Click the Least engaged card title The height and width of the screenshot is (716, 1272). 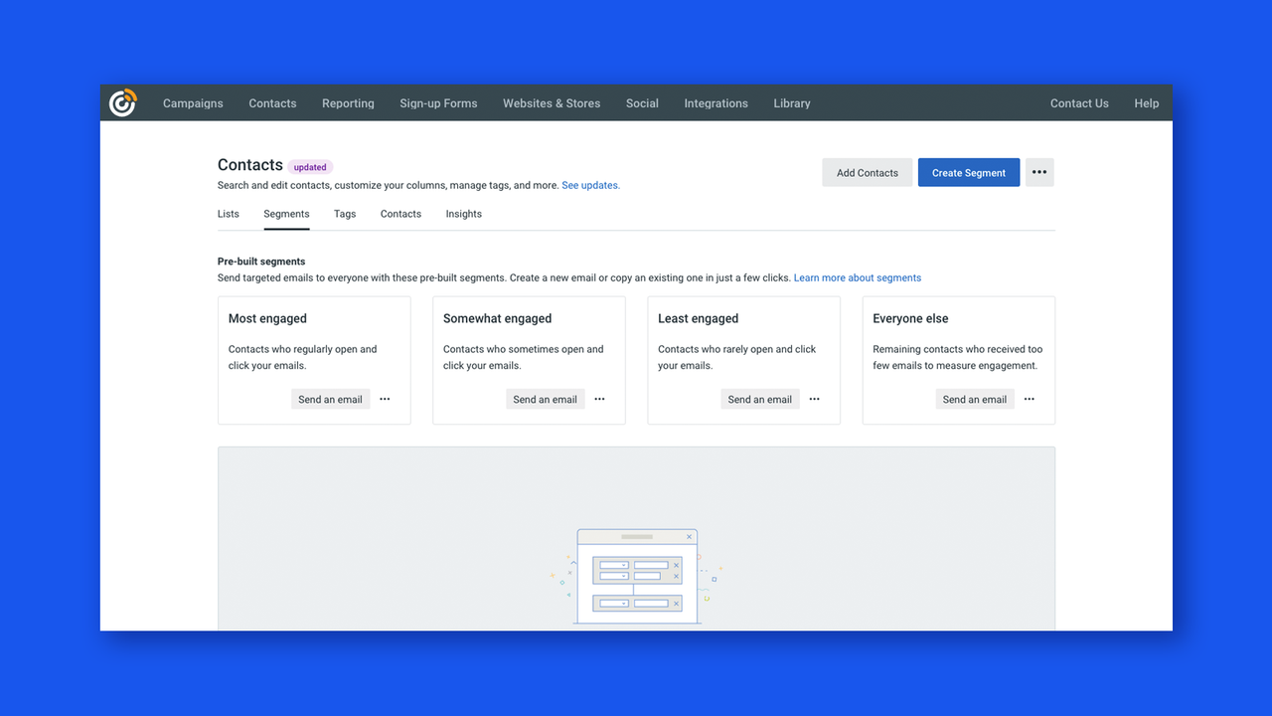(x=698, y=318)
